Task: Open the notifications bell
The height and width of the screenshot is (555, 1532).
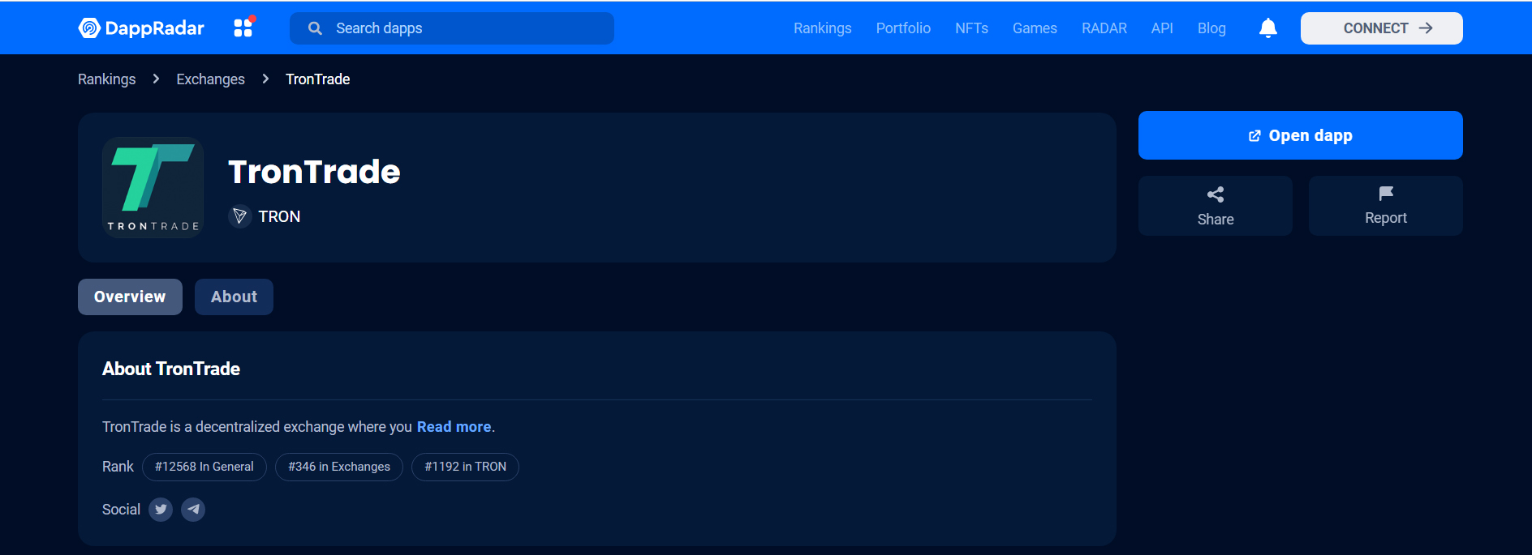Action: (x=1268, y=28)
